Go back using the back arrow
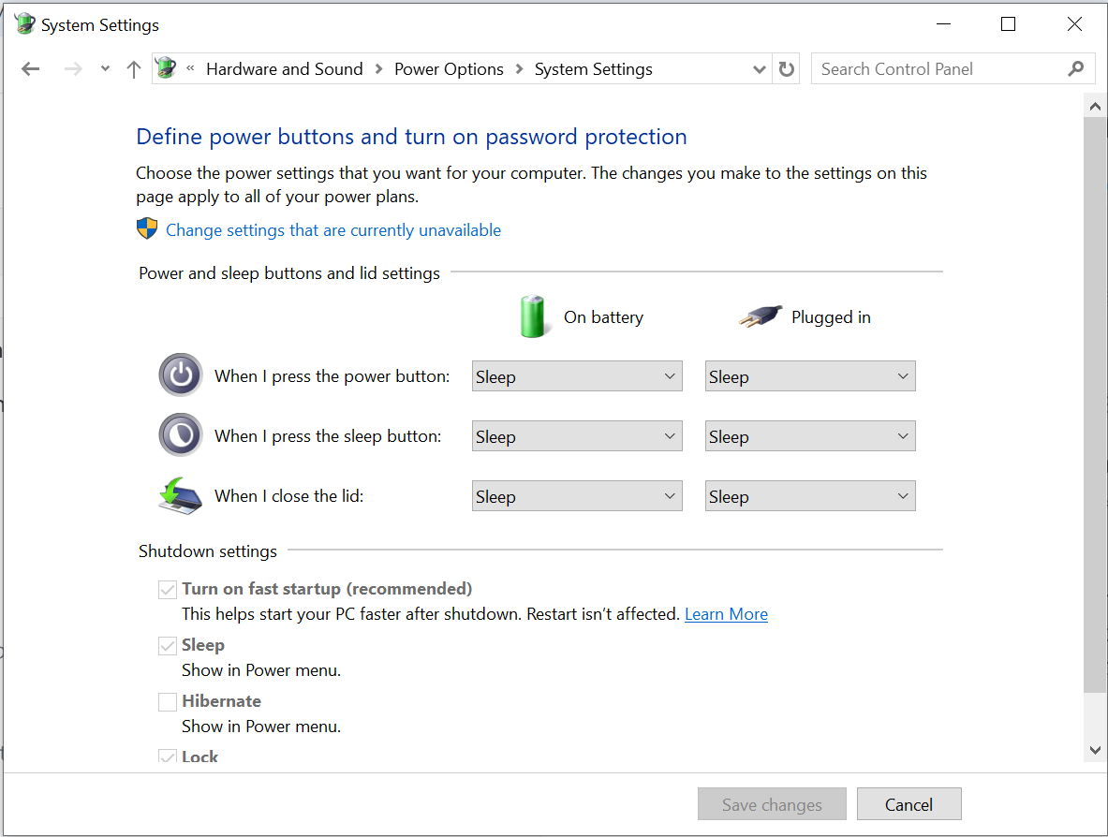 point(30,68)
